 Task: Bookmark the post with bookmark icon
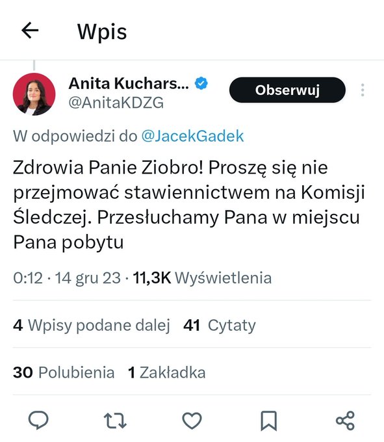click(x=269, y=421)
